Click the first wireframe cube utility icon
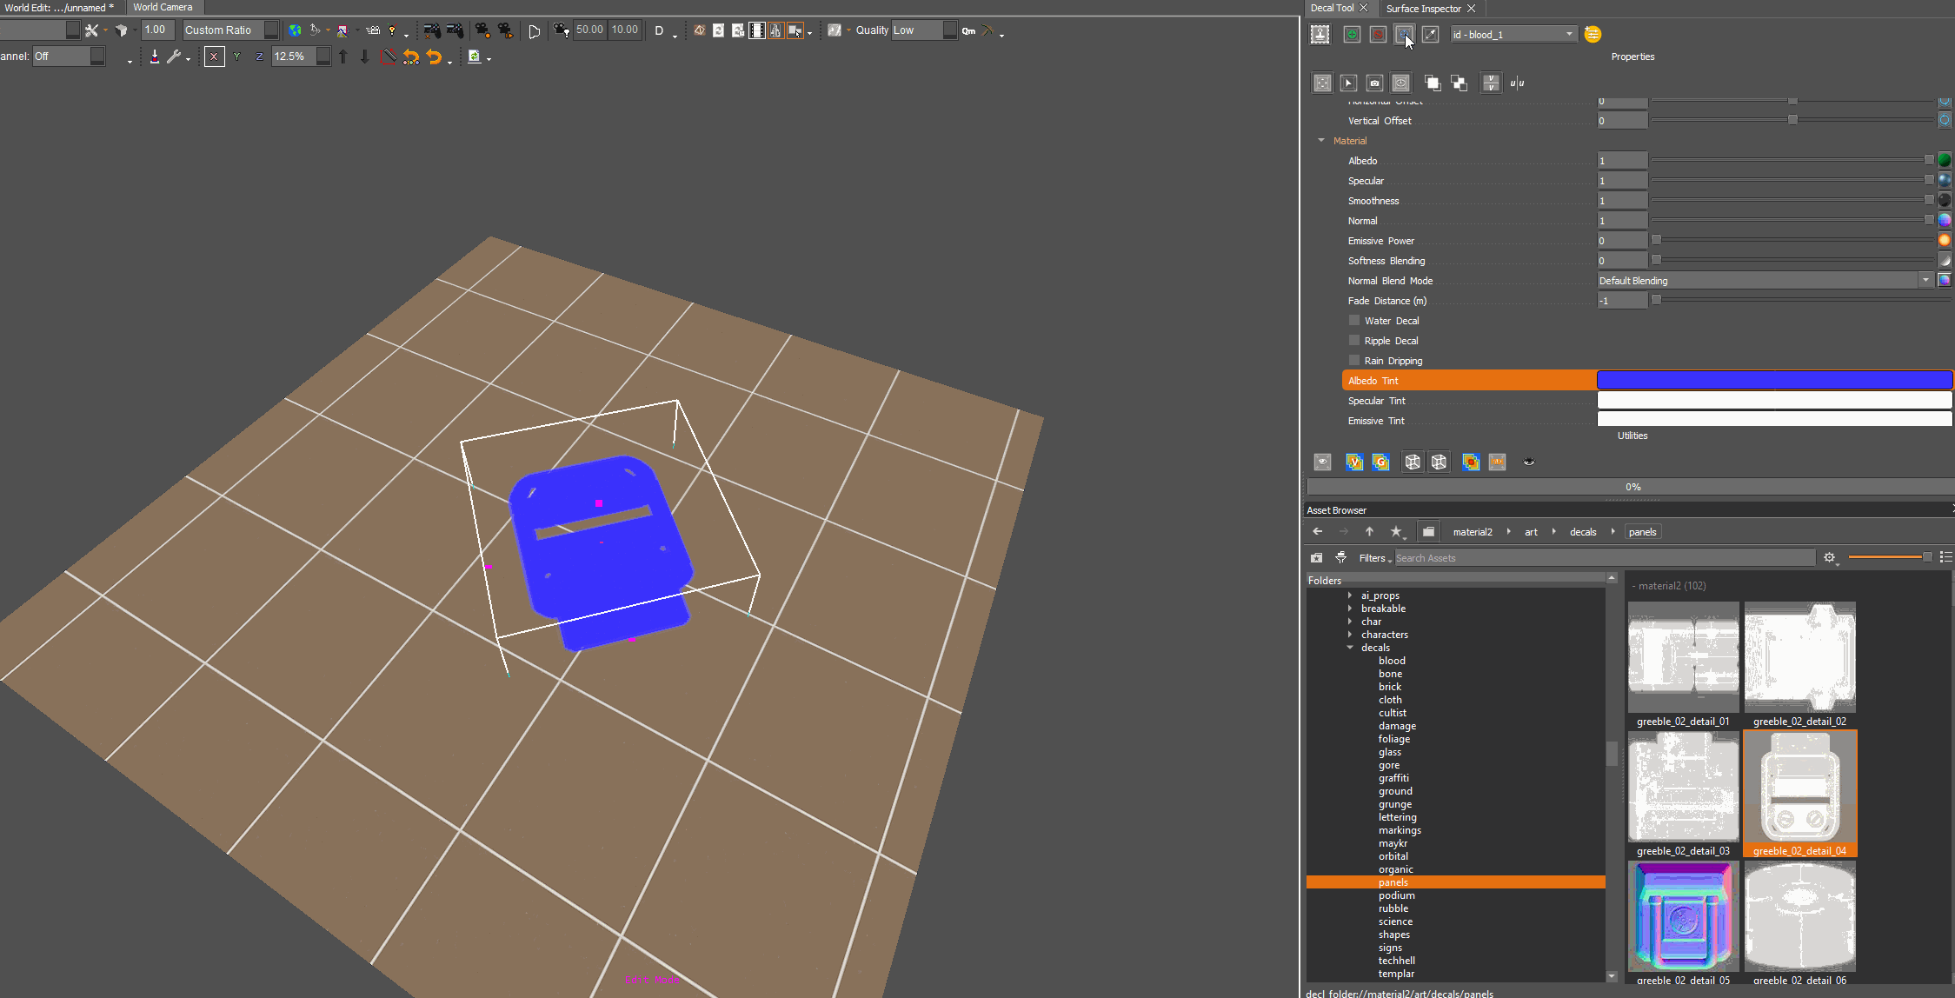Viewport: 1955px width, 998px height. point(1413,462)
